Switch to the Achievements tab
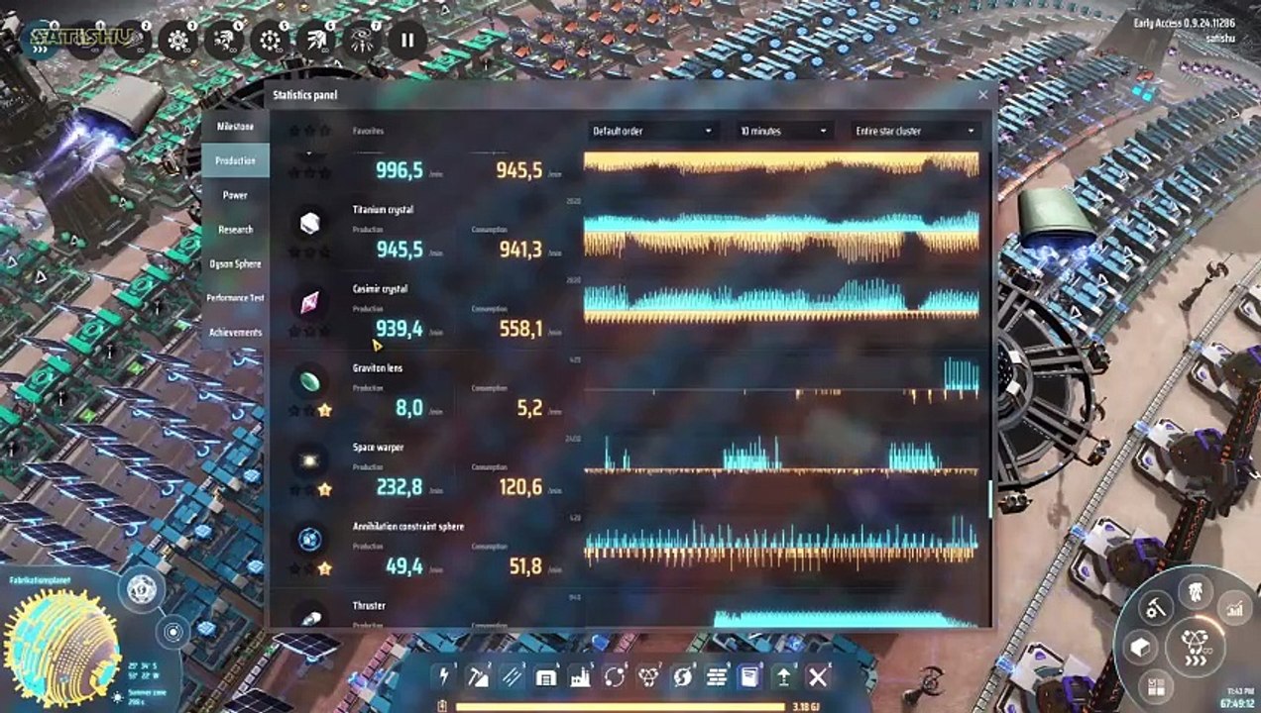 (235, 333)
